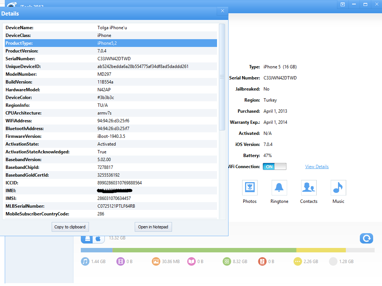Viewport: 382px width, 286px height.
Task: Click the yellow segment of storage bar
Action: (321, 250)
